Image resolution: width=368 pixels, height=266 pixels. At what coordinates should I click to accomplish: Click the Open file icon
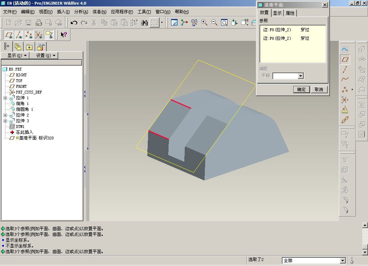point(18,23)
